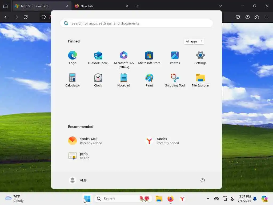Switch to Tech Stuff's website tab
Viewport: 273px width, 205px height.
[42, 6]
